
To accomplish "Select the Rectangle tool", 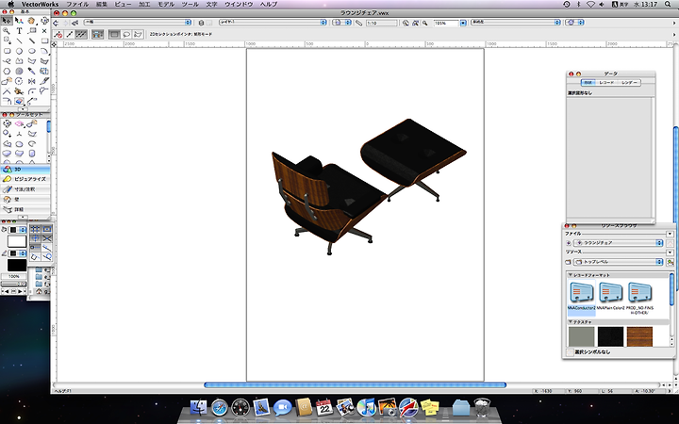I will coord(44,41).
